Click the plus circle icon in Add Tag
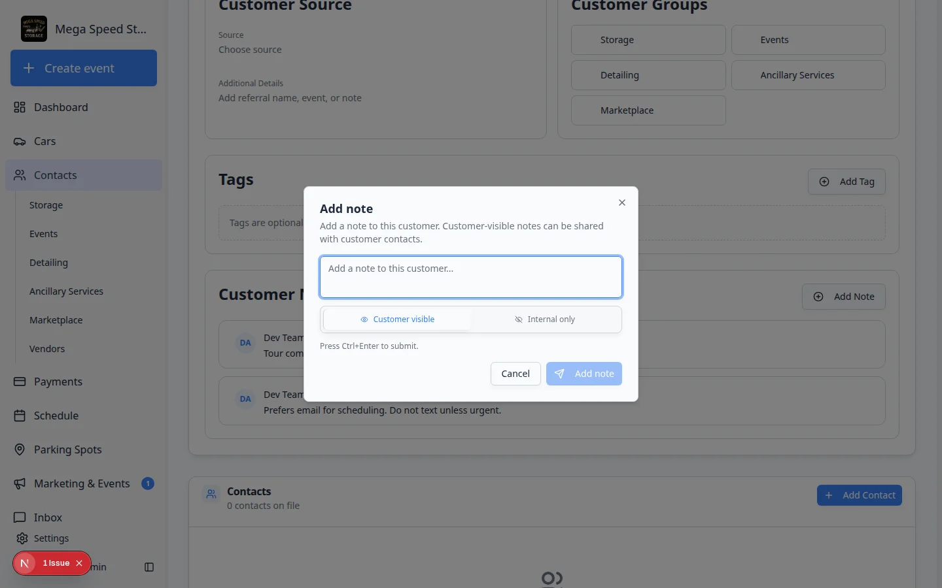 pyautogui.click(x=824, y=182)
